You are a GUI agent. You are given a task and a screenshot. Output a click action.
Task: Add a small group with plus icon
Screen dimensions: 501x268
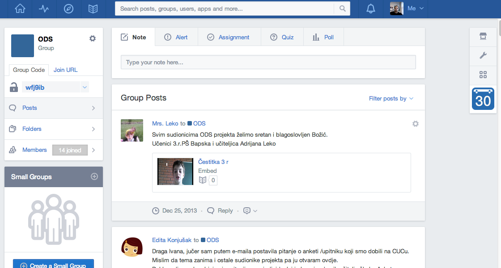click(x=94, y=176)
